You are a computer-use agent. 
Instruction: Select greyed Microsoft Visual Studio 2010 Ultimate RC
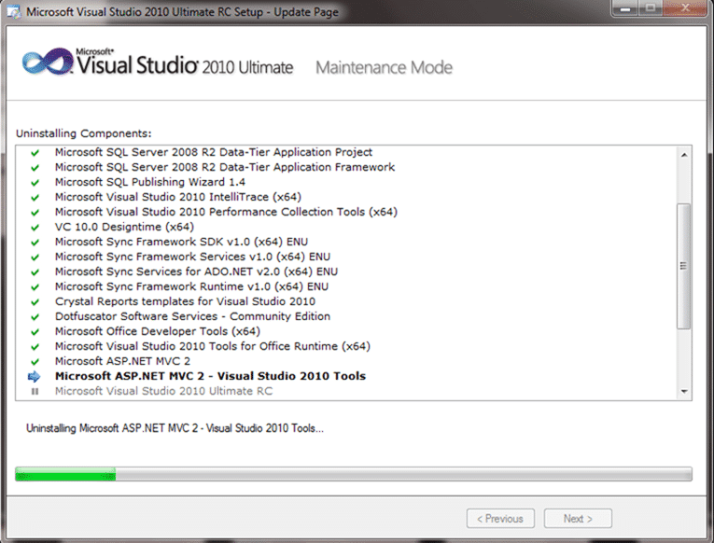[164, 391]
